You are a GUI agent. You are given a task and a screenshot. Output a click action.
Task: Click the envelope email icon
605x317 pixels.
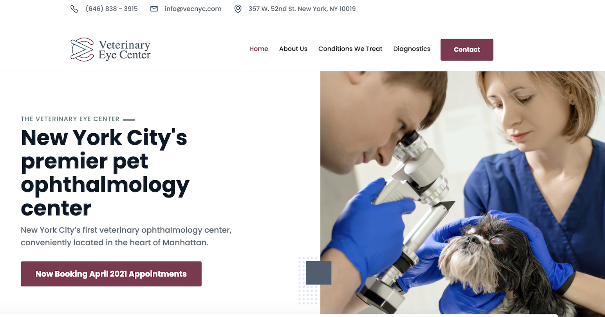point(154,9)
